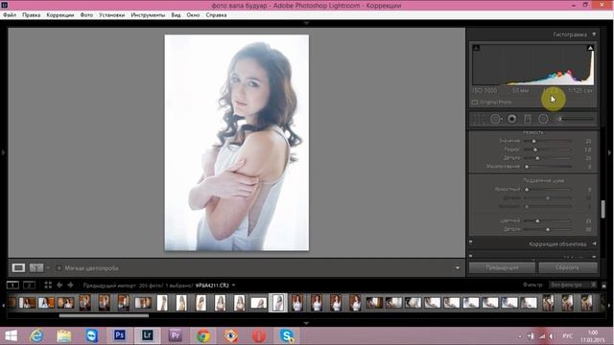Open the Фото menu
The image size is (614, 345).
coord(86,15)
